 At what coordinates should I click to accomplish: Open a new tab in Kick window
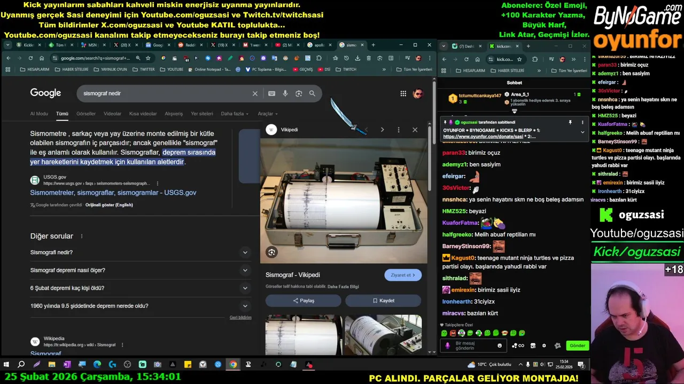(x=528, y=46)
